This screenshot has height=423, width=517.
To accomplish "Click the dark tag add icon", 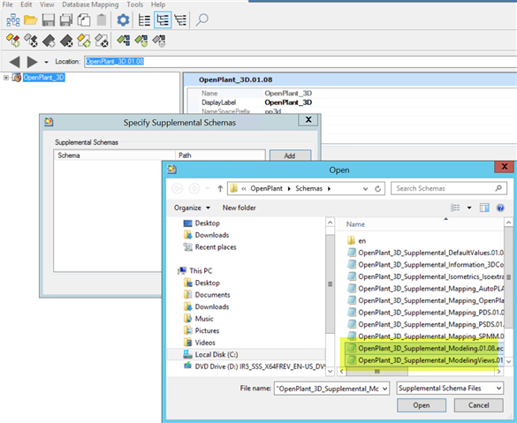I will tap(49, 41).
